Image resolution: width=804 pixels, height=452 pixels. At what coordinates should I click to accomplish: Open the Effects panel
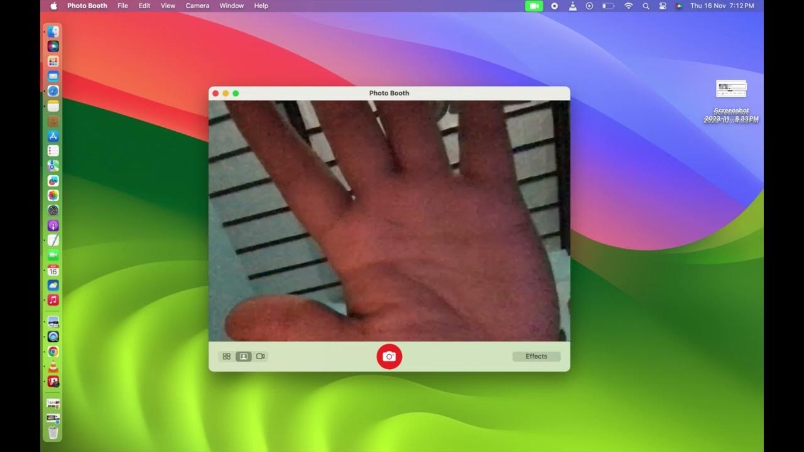tap(536, 357)
